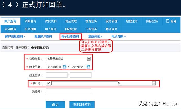Viewport: 181px width, 109px height.
Task: Click the maximum 起止金额 field
Action: [81, 75]
